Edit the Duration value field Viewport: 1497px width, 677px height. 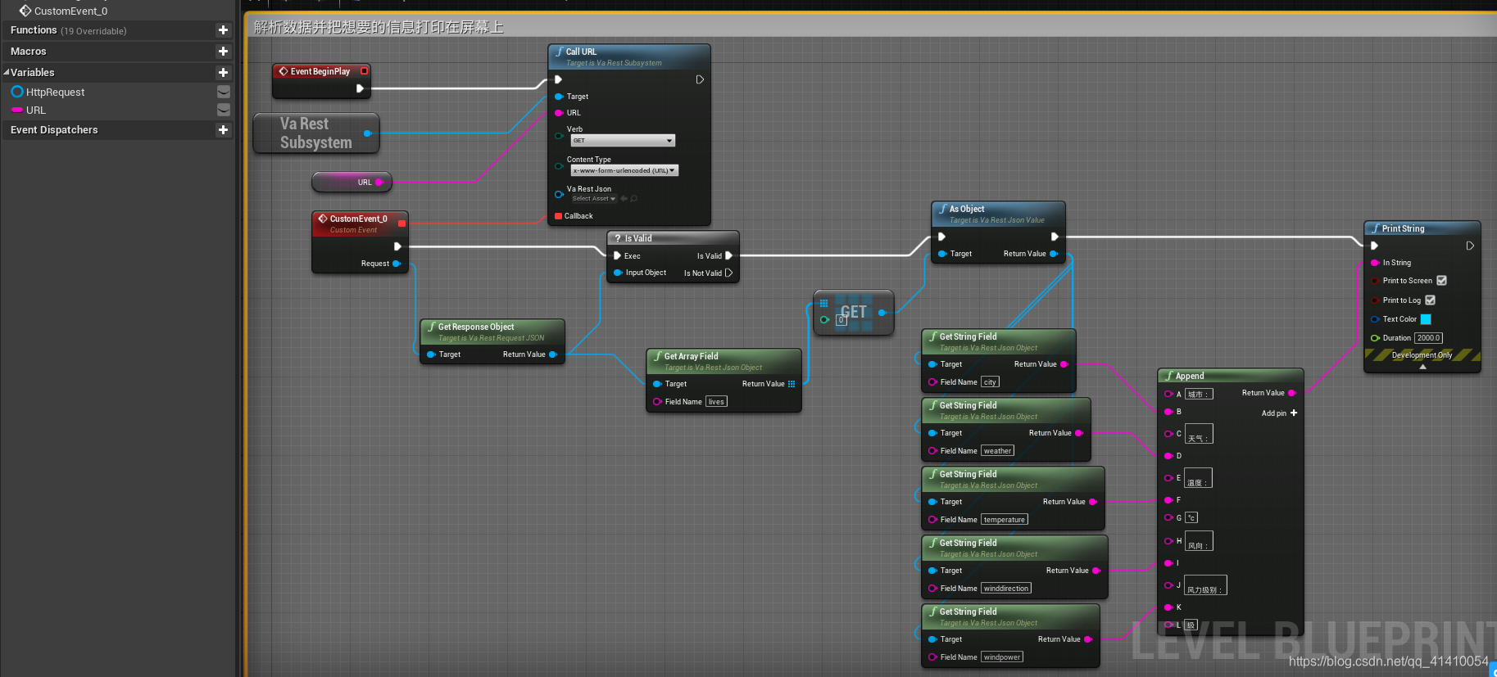[x=1429, y=338]
